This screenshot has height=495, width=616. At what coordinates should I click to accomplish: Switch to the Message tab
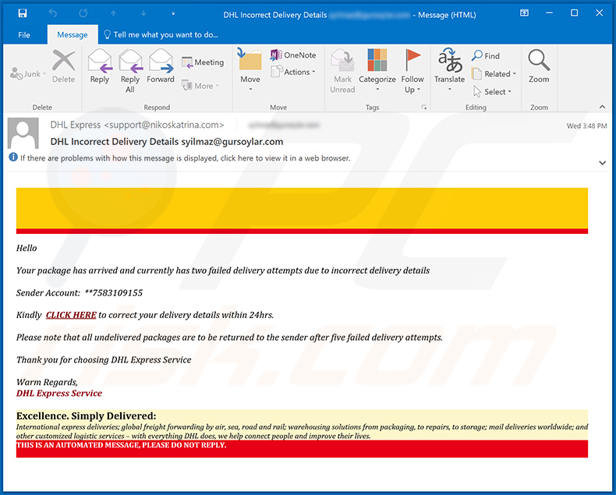pos(73,35)
